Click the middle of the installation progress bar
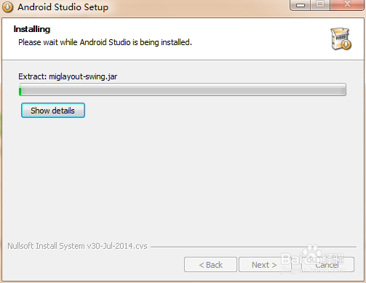 pyautogui.click(x=183, y=89)
